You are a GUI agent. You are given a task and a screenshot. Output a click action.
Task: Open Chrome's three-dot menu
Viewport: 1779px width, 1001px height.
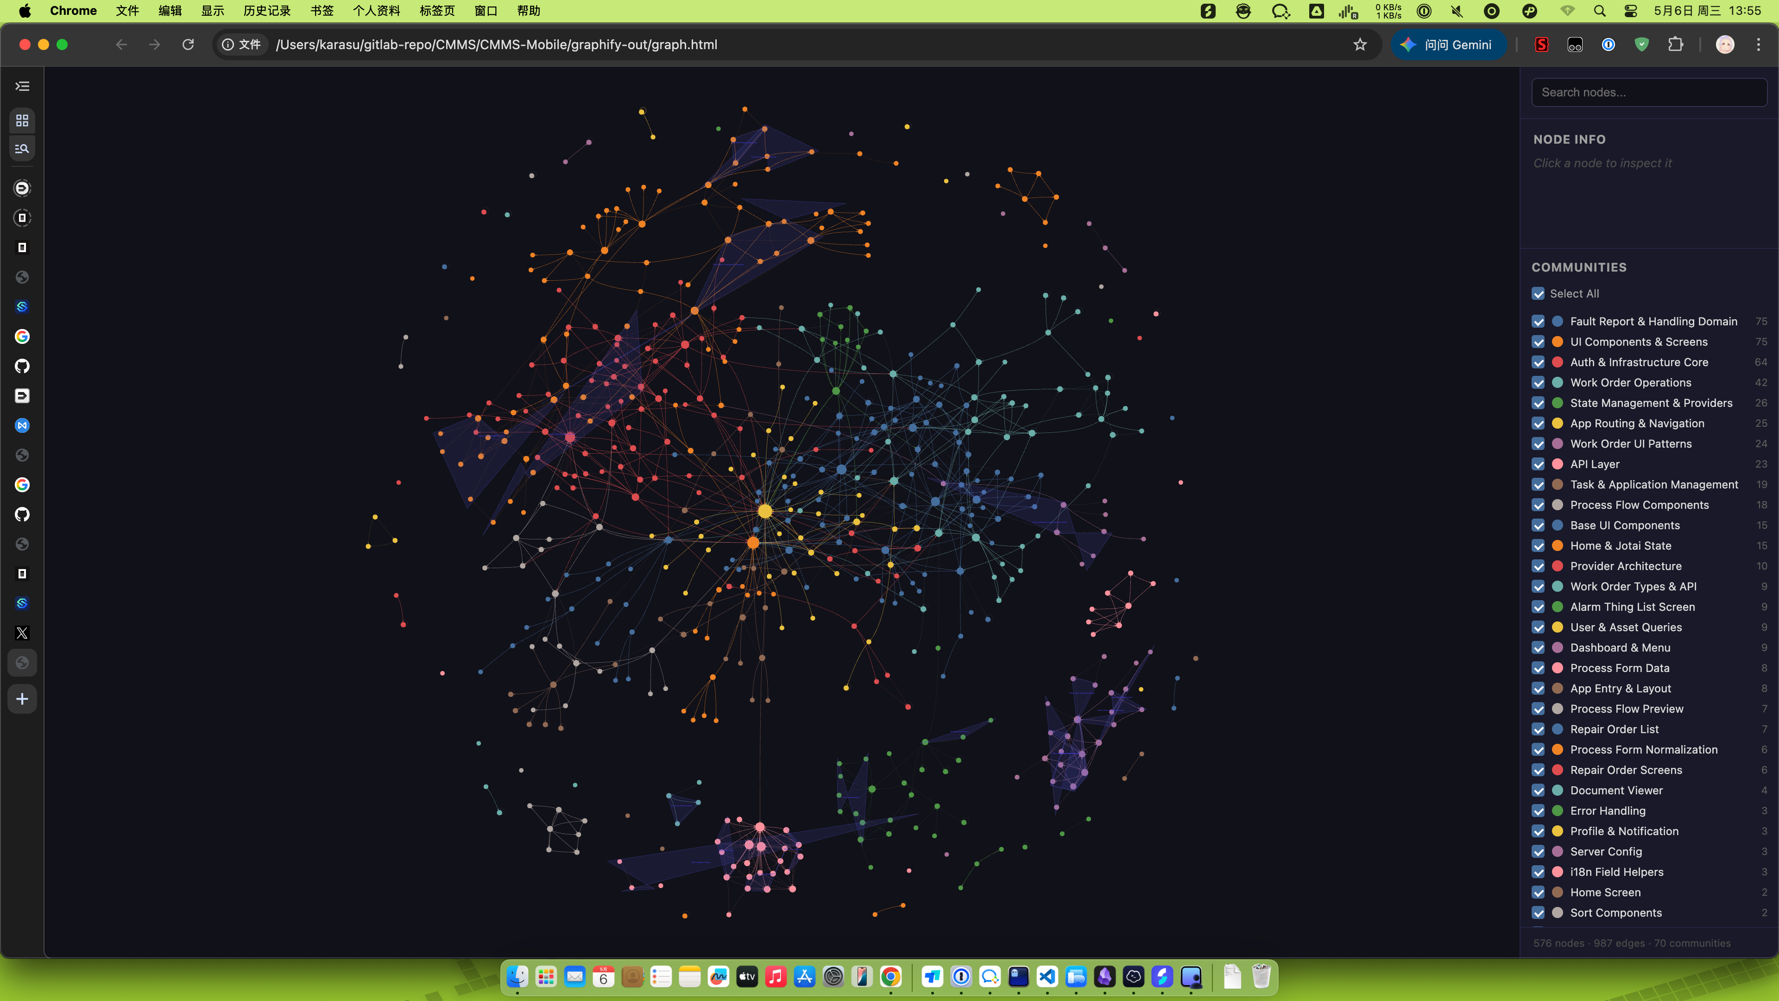1758,45
